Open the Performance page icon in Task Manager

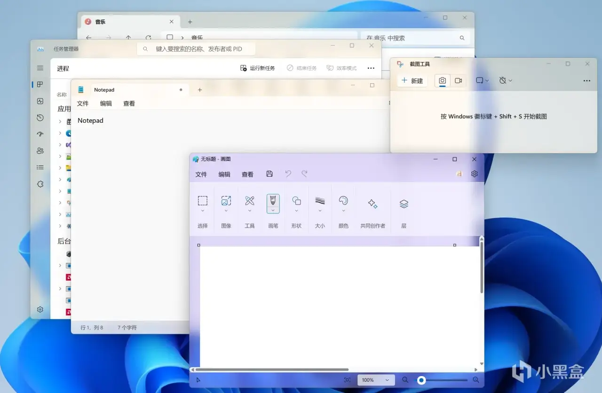click(x=40, y=101)
